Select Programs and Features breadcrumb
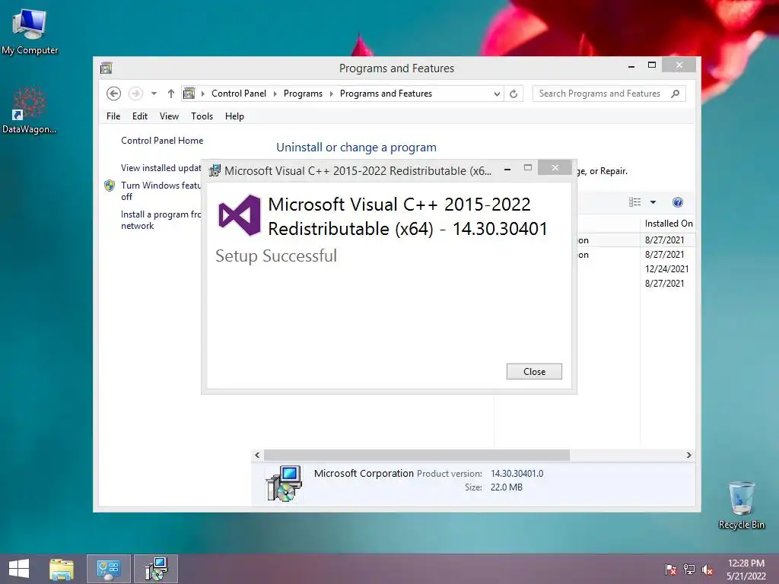The height and width of the screenshot is (584, 779). click(386, 94)
